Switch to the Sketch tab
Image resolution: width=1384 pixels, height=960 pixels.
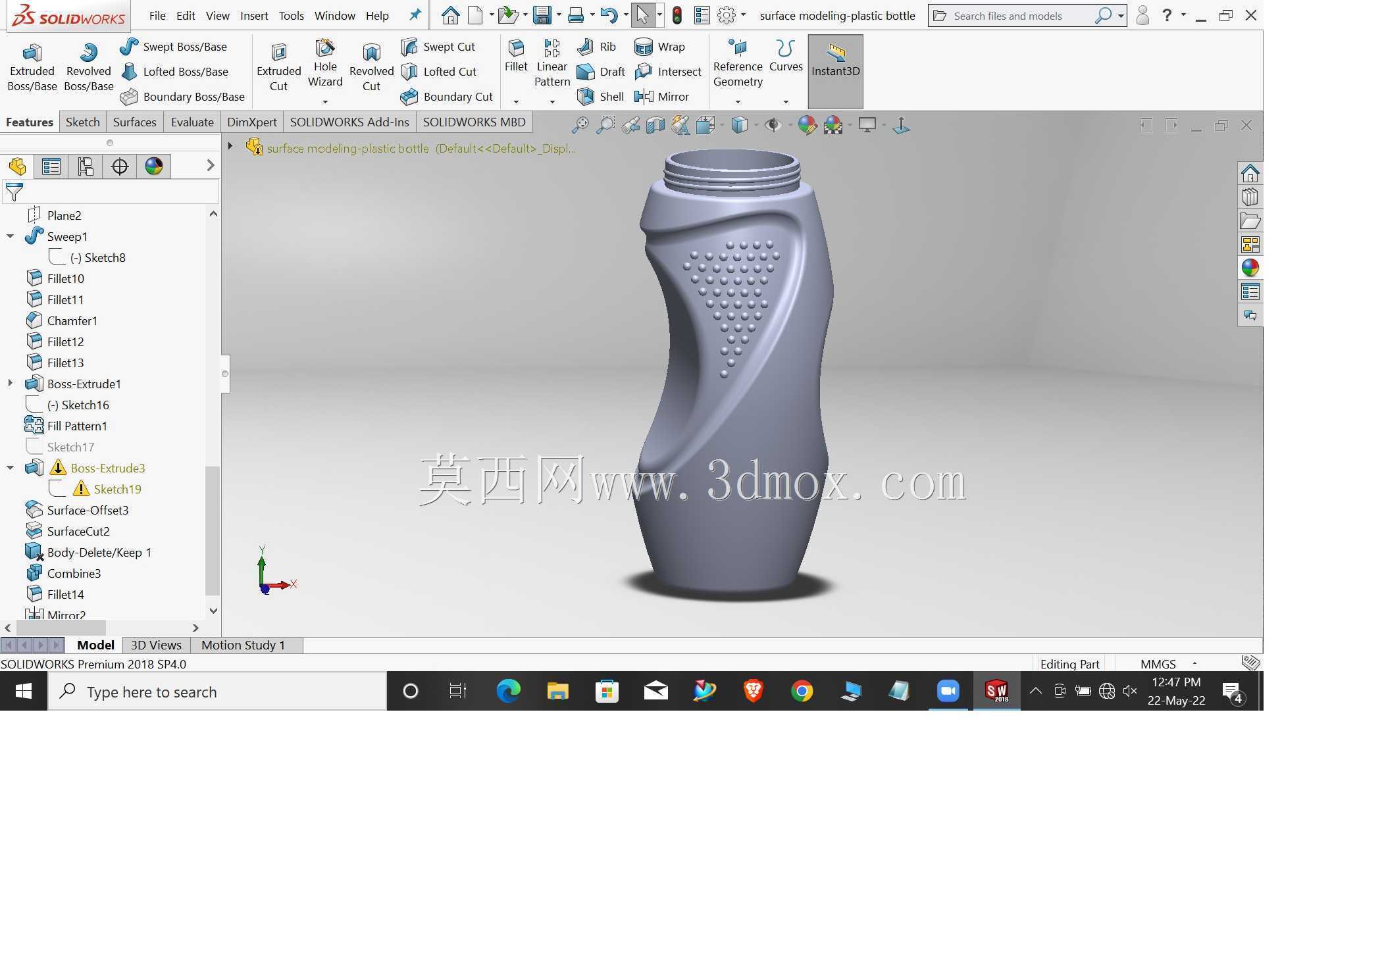pos(82,122)
